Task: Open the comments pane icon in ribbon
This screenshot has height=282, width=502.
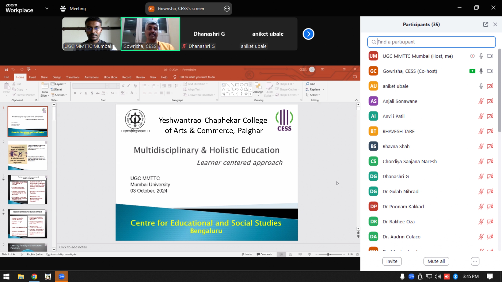Action: (355, 77)
